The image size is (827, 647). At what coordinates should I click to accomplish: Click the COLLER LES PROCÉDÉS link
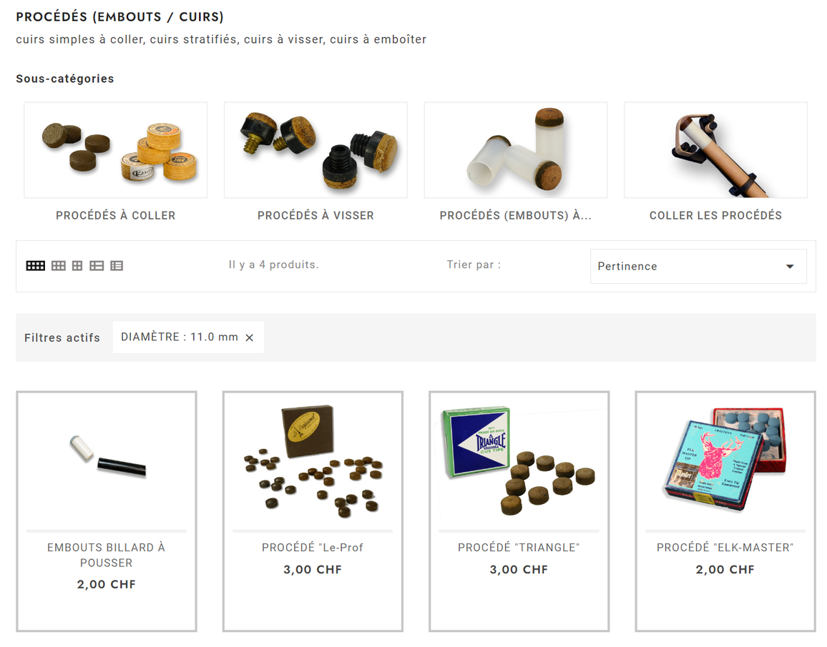715,215
